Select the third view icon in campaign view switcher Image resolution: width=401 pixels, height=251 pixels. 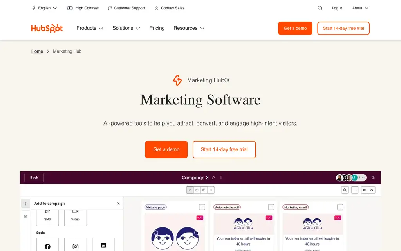[204, 190]
